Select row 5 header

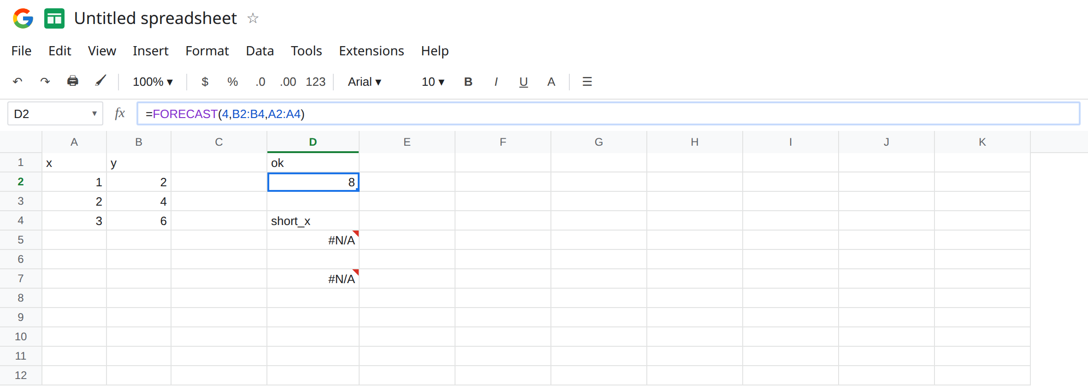(21, 240)
